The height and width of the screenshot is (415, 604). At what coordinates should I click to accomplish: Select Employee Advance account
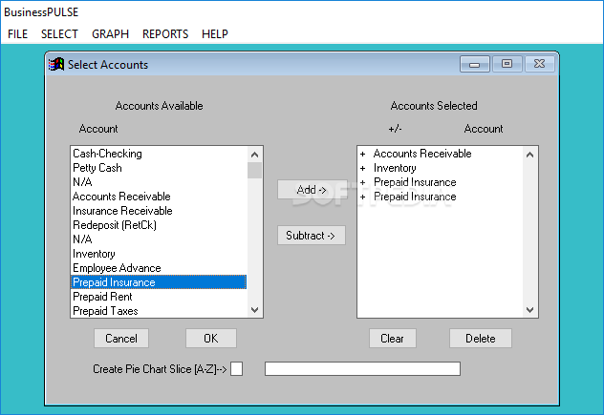(x=159, y=268)
